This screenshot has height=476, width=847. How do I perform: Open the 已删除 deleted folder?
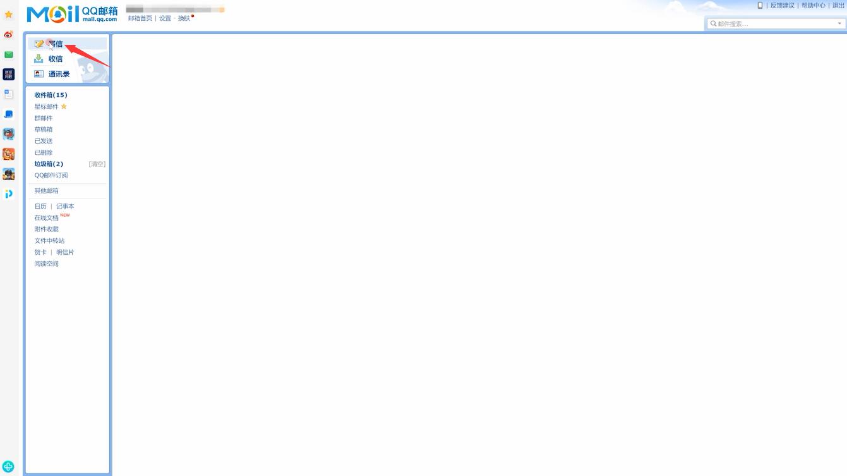[44, 152]
